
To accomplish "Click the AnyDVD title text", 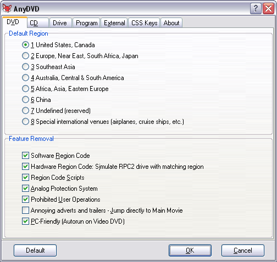I will click(26, 9).
